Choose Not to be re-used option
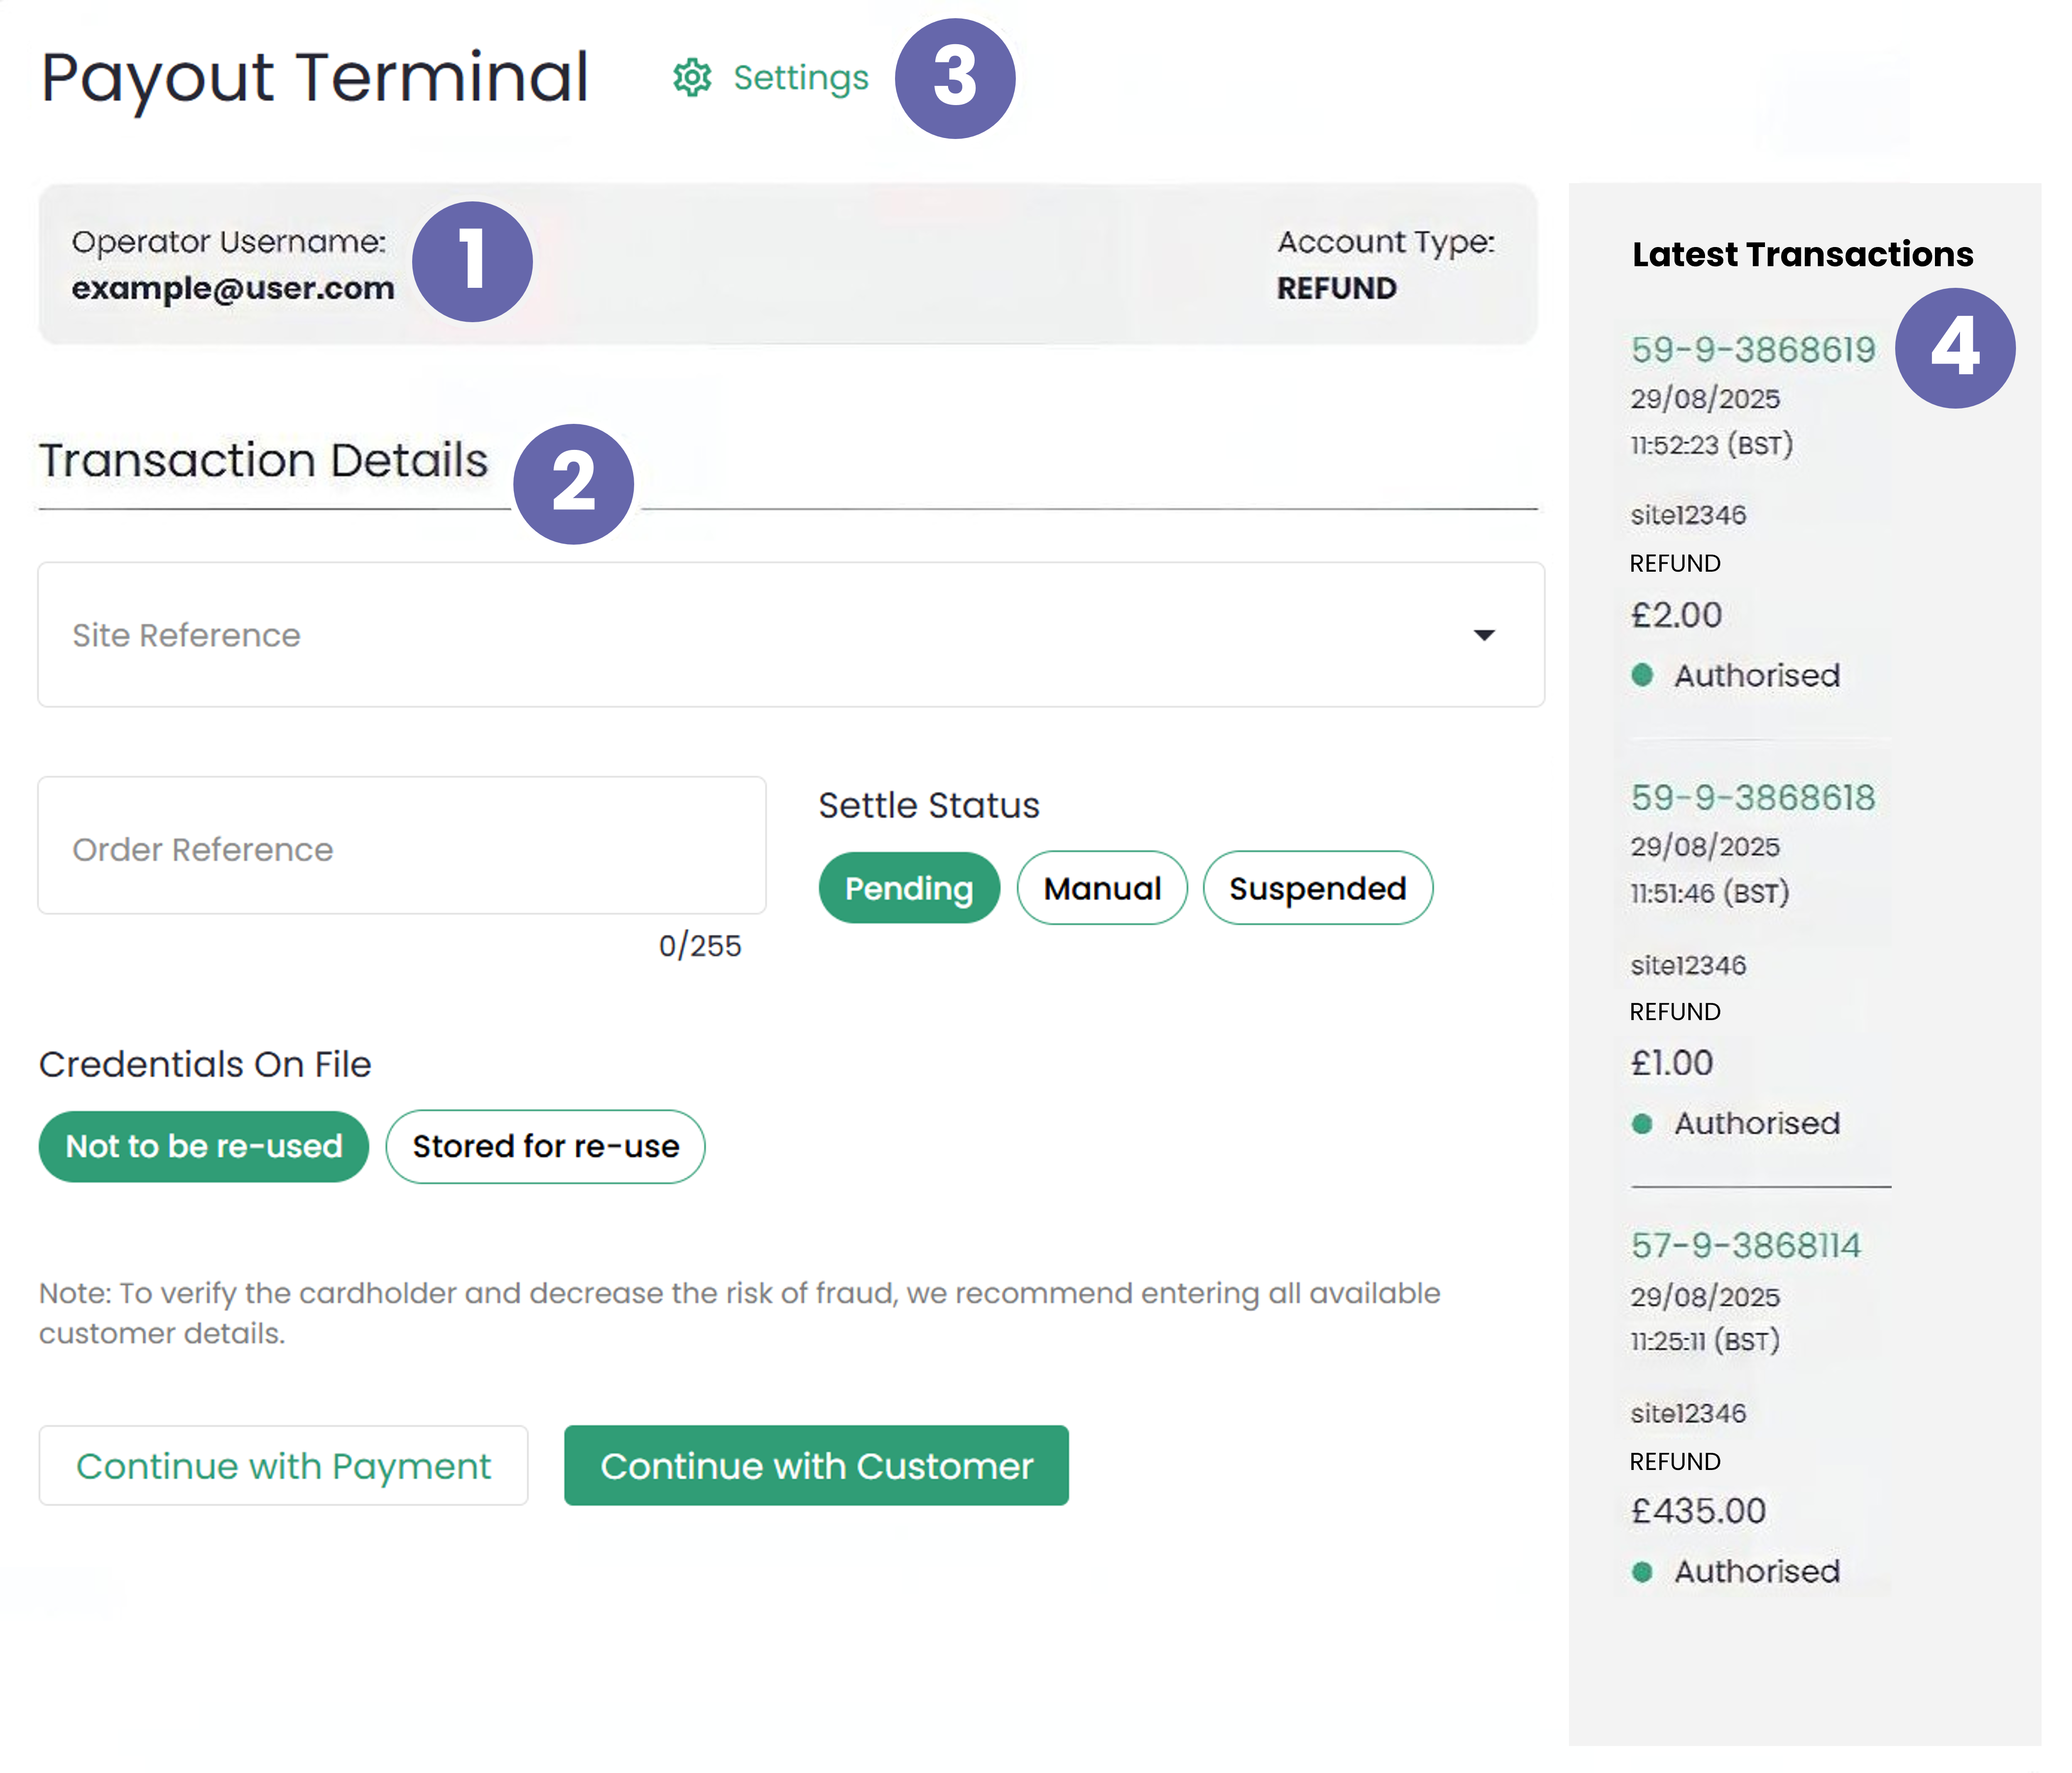 (x=204, y=1146)
